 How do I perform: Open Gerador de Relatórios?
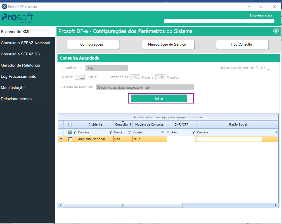[28, 65]
